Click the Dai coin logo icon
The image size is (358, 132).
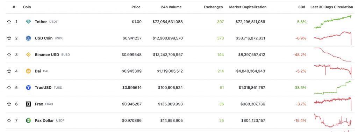pos(28,71)
